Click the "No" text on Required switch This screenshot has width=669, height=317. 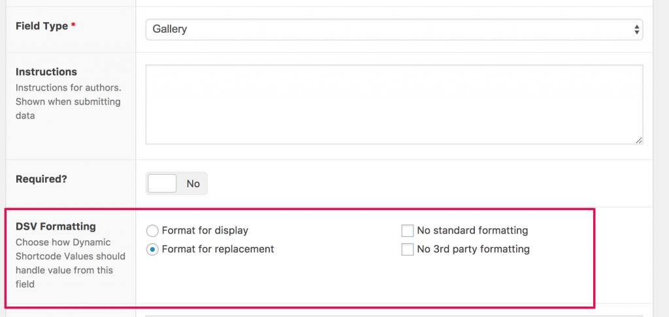[x=193, y=184]
